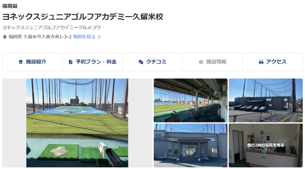Select the 施設情報 tab
The image size is (305, 169).
point(213,62)
